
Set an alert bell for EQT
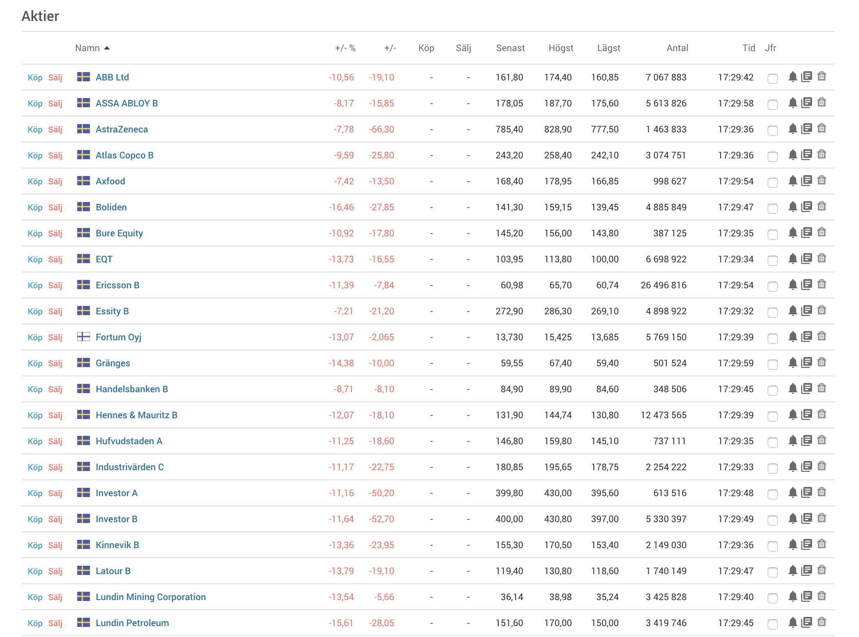792,259
